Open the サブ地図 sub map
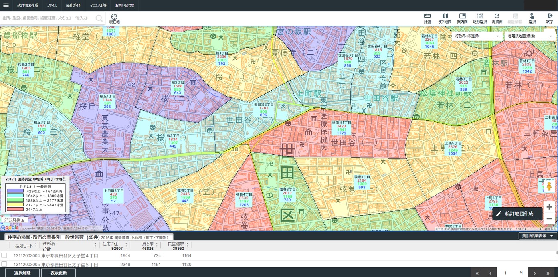This screenshot has height=277, width=558. (445, 19)
